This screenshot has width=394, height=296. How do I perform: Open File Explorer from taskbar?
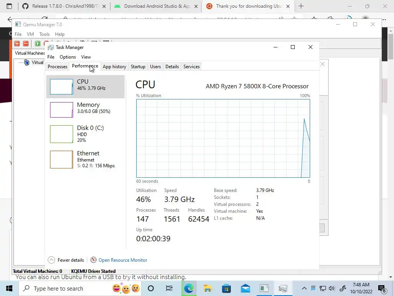pos(207,288)
